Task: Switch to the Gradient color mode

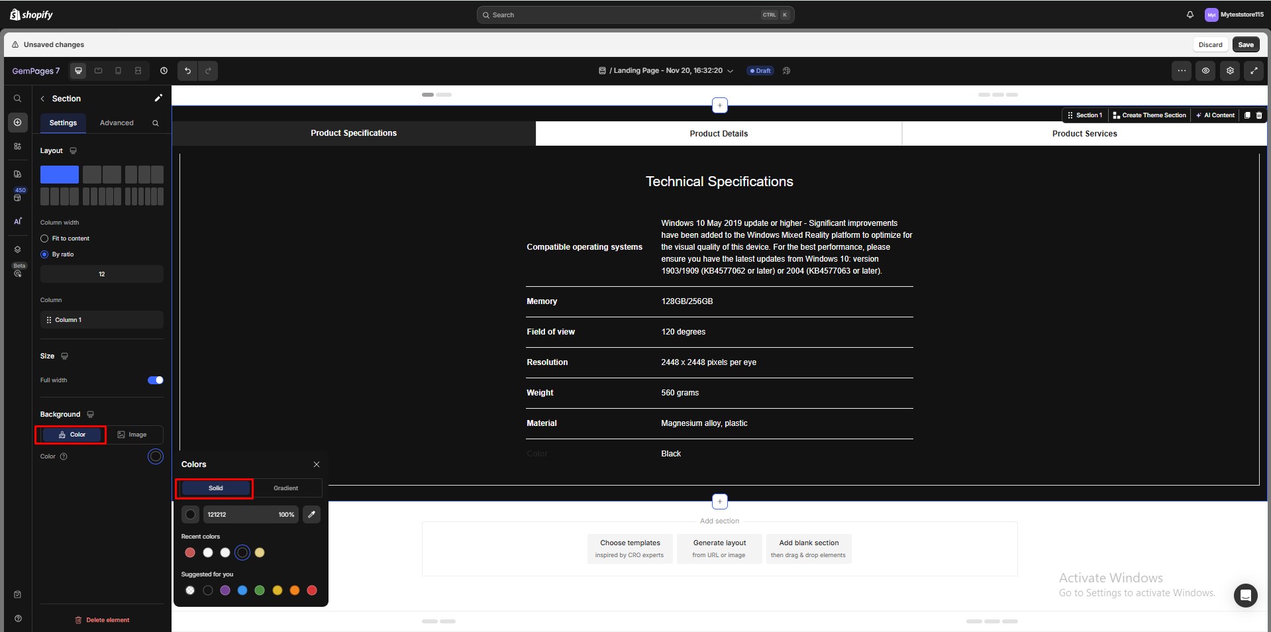Action: (285, 488)
